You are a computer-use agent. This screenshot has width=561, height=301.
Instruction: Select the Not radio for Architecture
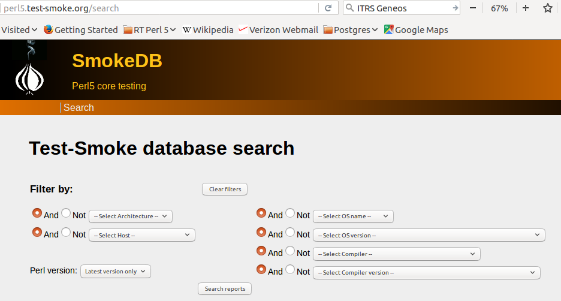pyautogui.click(x=66, y=213)
